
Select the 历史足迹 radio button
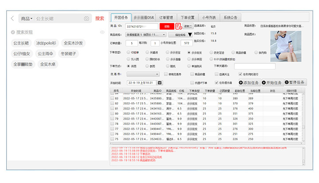pyautogui.click(x=212, y=52)
